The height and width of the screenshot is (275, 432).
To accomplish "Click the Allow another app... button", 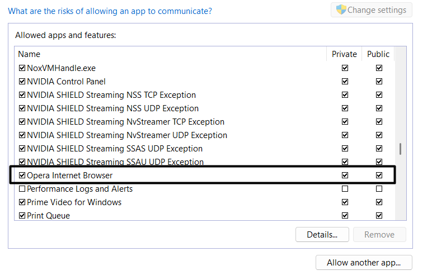I will point(364,263).
